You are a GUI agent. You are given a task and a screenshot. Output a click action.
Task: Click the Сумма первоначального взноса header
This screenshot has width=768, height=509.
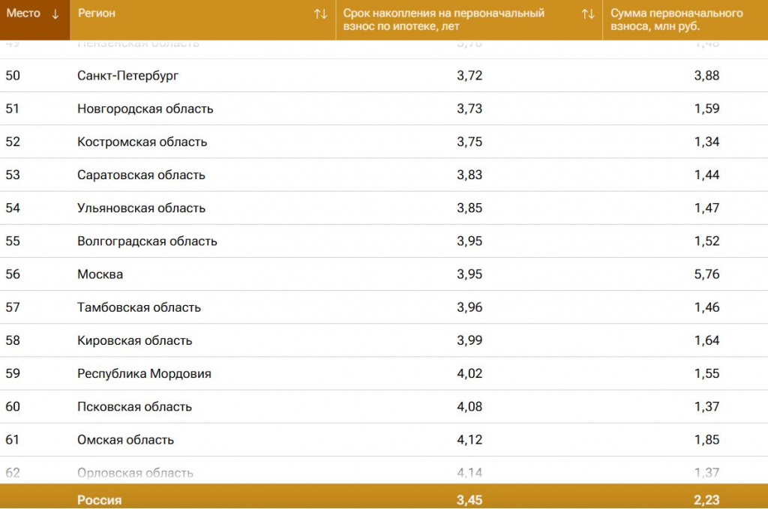click(676, 19)
